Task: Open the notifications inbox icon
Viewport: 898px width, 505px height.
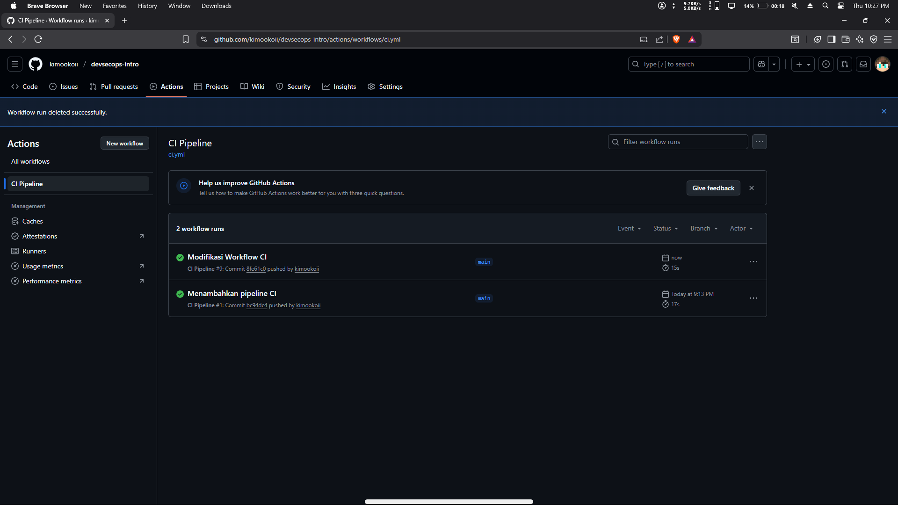Action: (863, 64)
